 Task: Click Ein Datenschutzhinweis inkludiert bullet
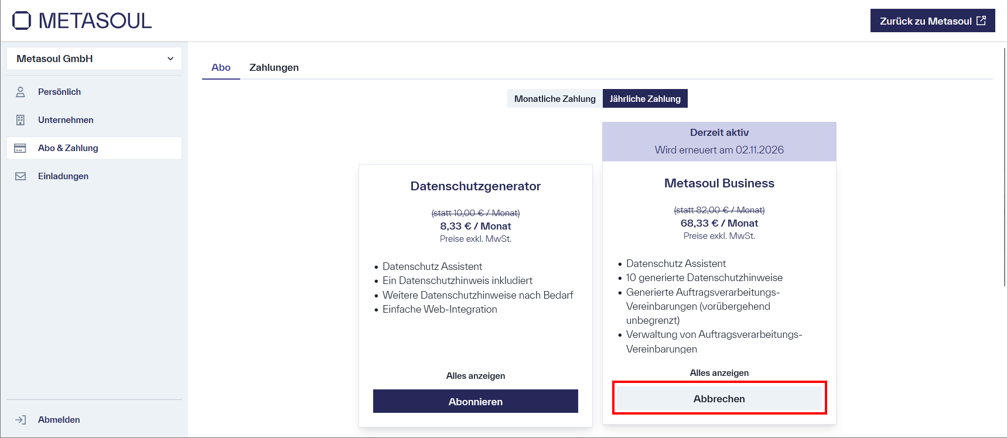(458, 280)
